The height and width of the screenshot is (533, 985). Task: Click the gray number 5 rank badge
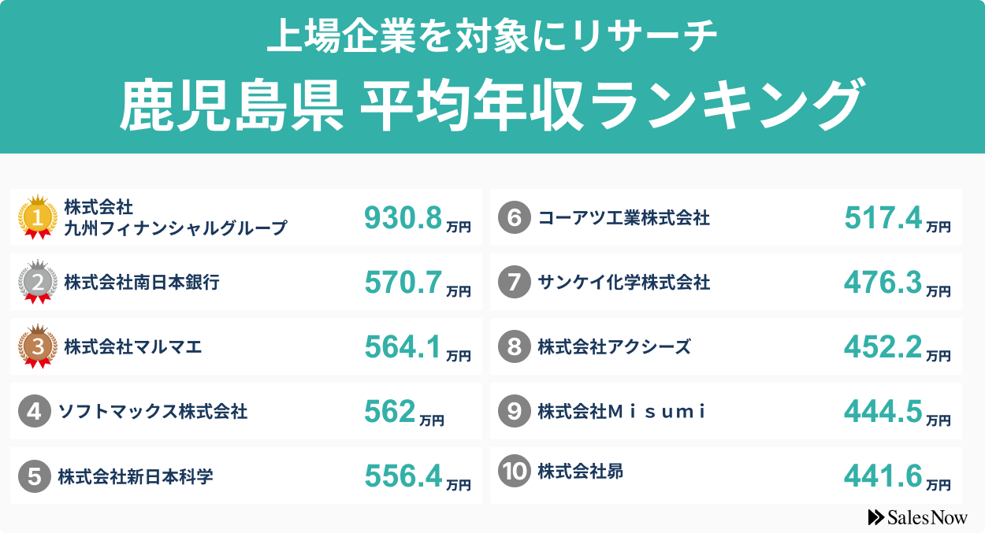(x=34, y=476)
